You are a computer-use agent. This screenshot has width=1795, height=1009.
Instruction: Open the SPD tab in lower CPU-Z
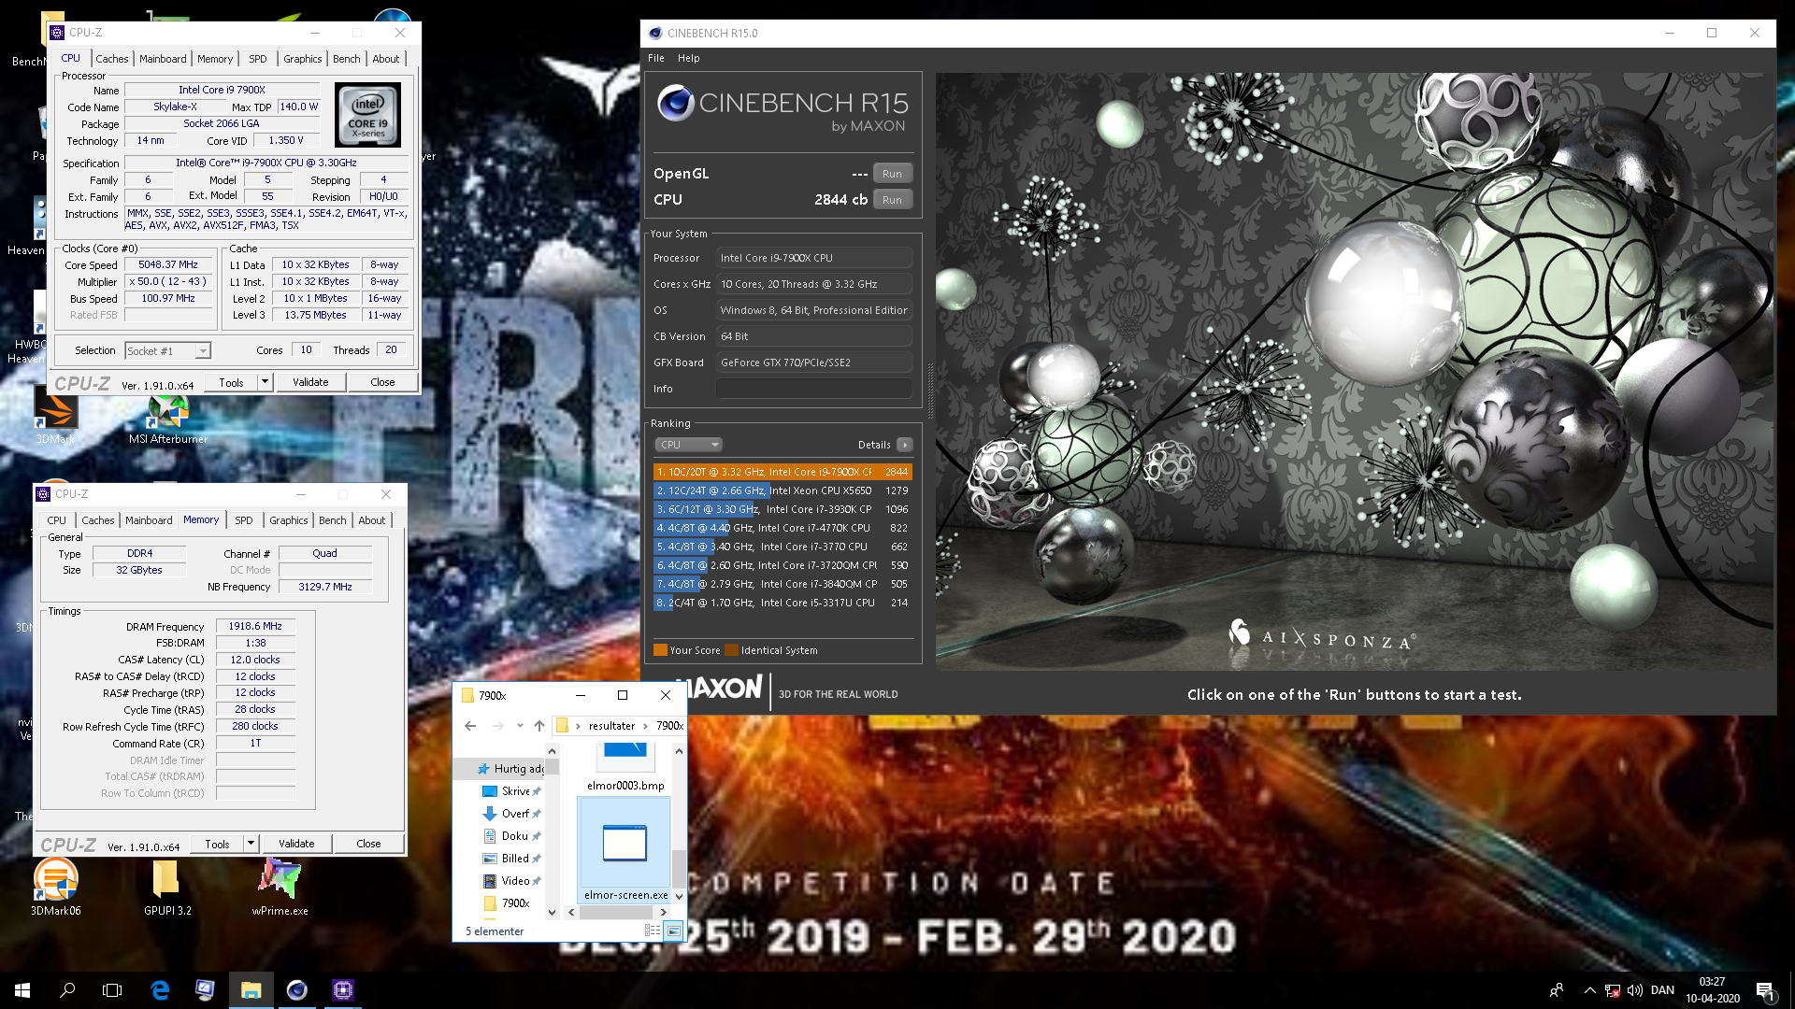click(x=244, y=520)
